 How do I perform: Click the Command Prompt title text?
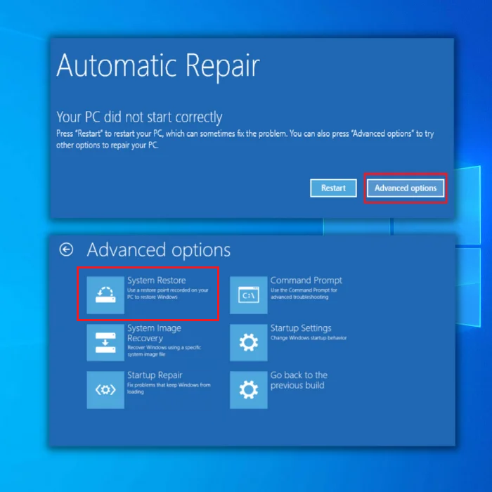click(x=306, y=280)
